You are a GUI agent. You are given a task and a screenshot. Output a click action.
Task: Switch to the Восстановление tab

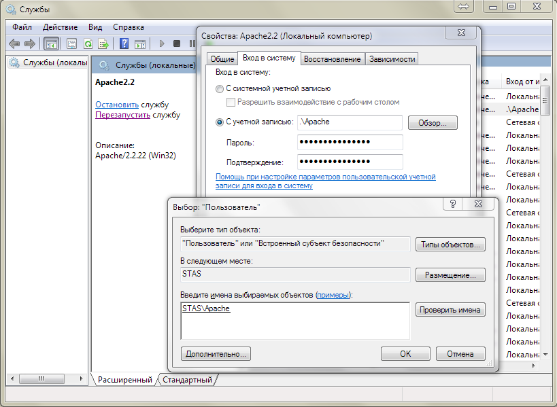pyautogui.click(x=332, y=59)
